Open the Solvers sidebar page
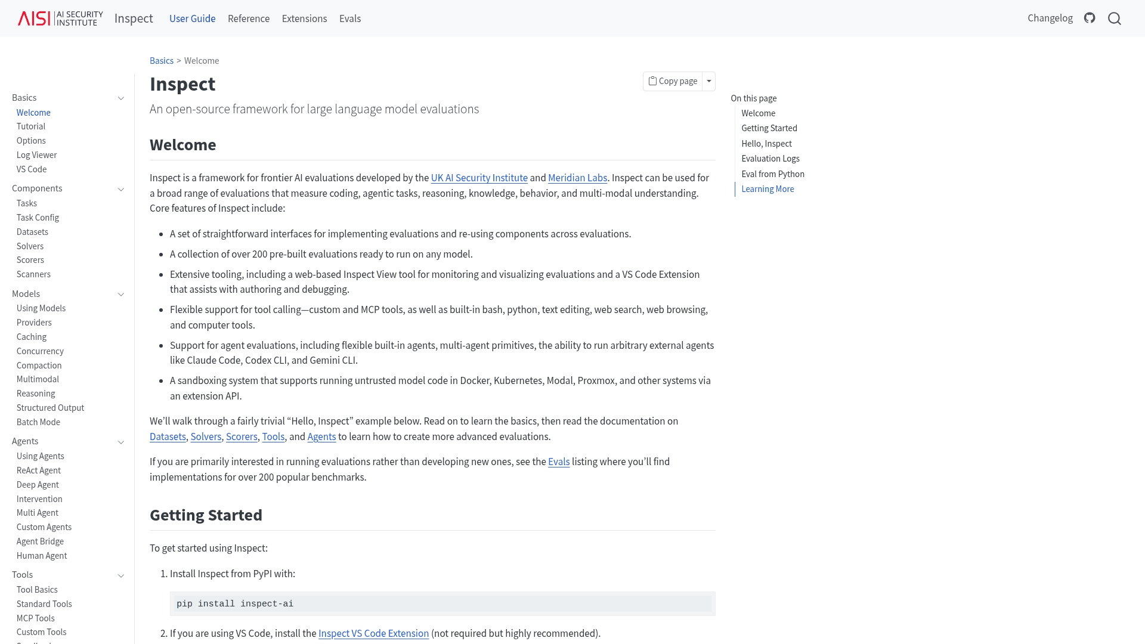This screenshot has width=1145, height=644. 30,246
